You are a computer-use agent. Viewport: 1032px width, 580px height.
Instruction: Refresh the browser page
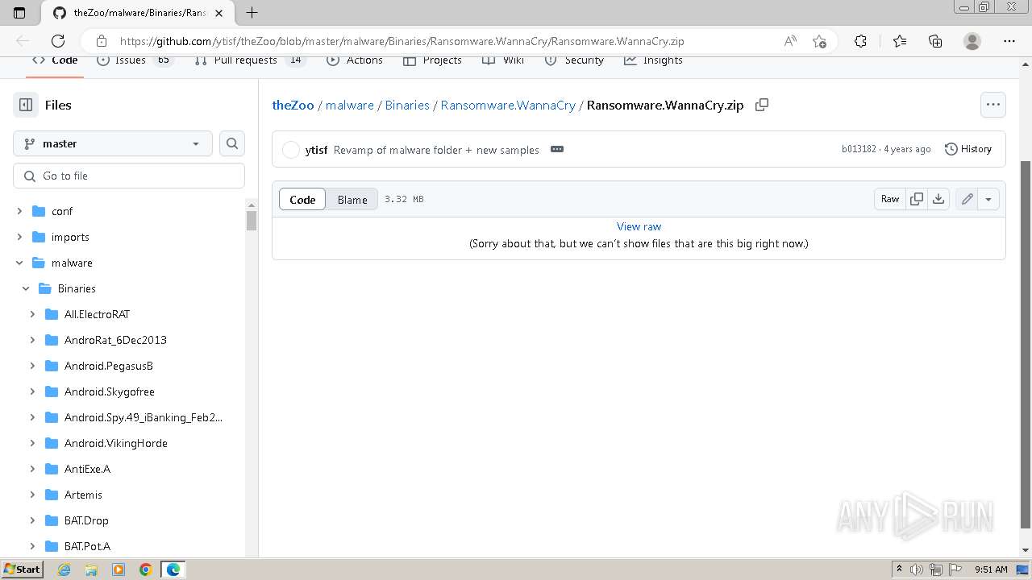coord(58,41)
